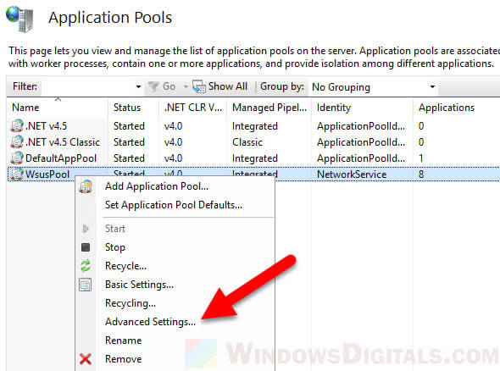Select the DefaultAppPool name

(61, 158)
